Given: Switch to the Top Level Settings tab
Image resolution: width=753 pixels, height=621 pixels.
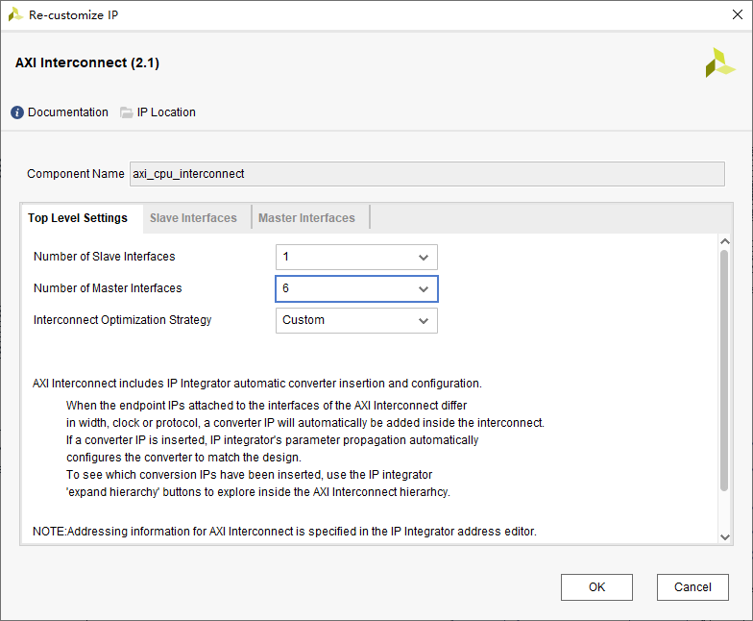Looking at the screenshot, I should click(x=78, y=218).
